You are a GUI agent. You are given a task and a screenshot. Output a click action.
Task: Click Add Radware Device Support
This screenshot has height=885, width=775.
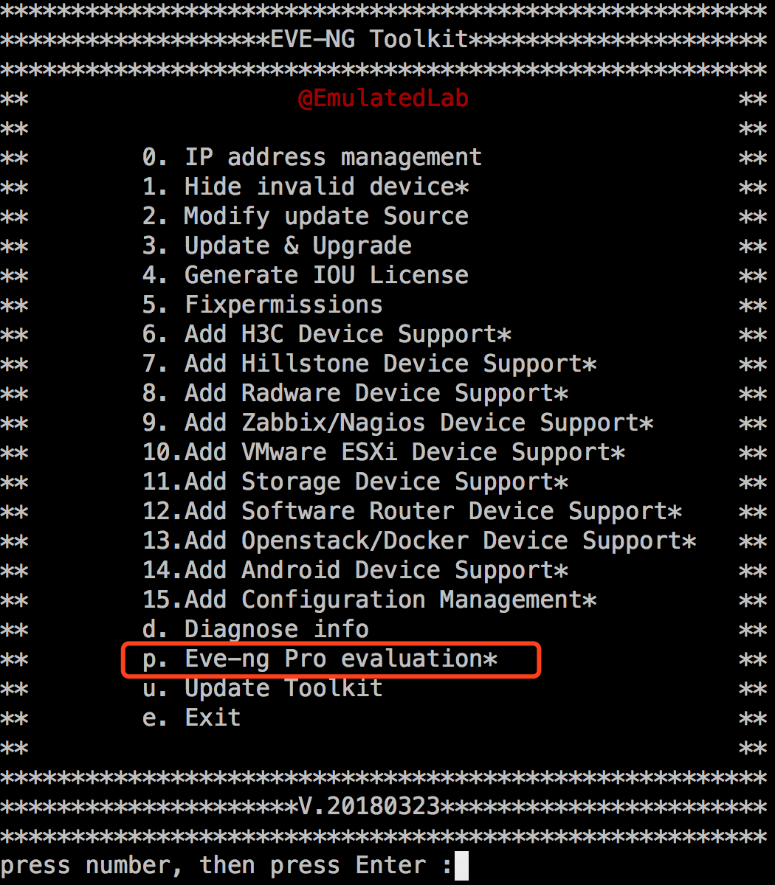(x=355, y=393)
